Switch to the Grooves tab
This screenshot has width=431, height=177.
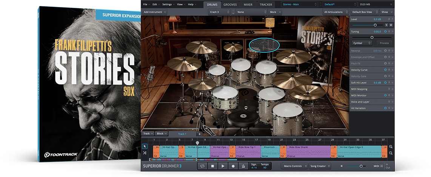tap(230, 5)
